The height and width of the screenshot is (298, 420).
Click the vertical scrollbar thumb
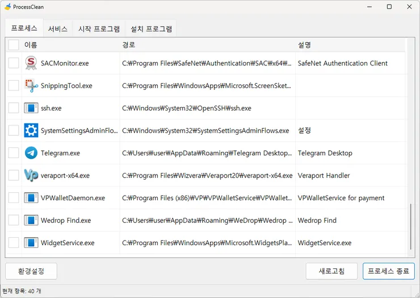point(410,227)
